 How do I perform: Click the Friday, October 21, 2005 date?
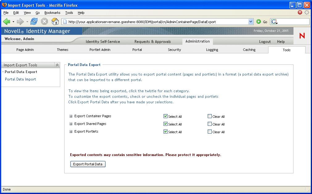click(x=271, y=31)
